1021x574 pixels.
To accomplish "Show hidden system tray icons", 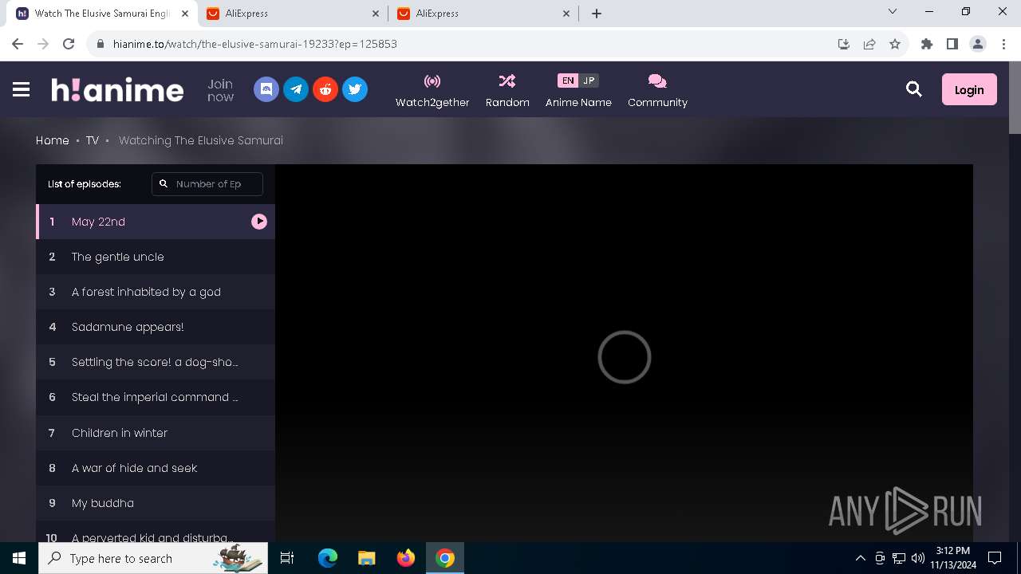I will pyautogui.click(x=860, y=558).
